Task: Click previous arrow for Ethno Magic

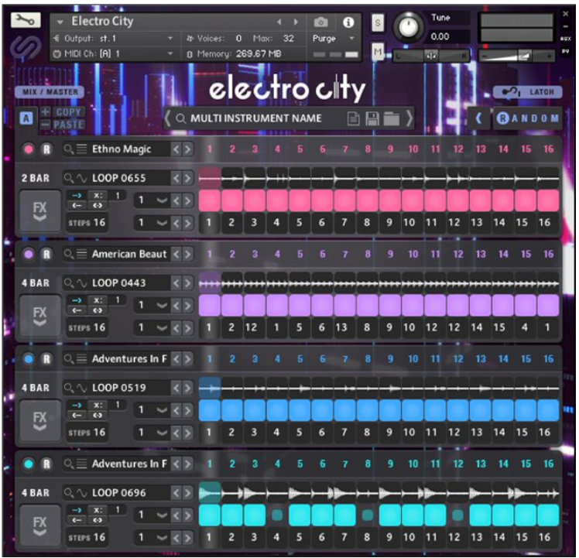Action: tap(176, 149)
